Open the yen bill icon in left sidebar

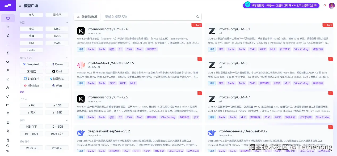tap(8, 122)
